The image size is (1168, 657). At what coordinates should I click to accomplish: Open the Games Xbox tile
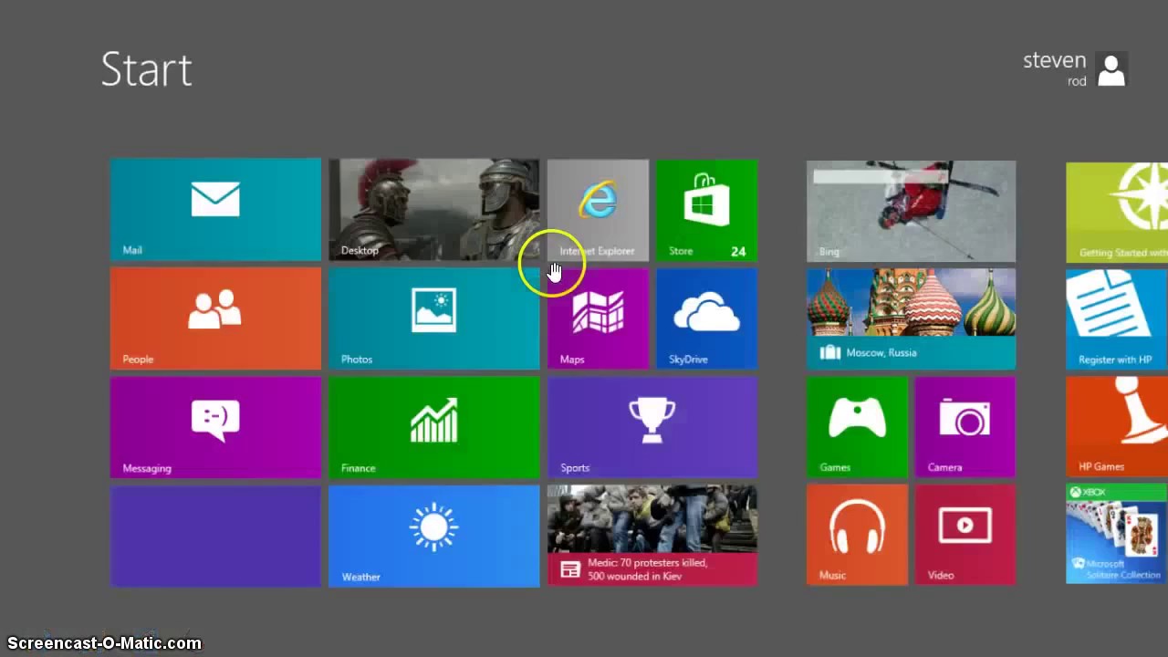coord(857,426)
